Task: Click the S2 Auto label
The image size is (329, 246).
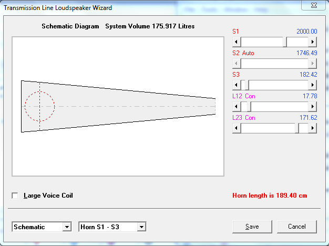Action: tap(243, 53)
